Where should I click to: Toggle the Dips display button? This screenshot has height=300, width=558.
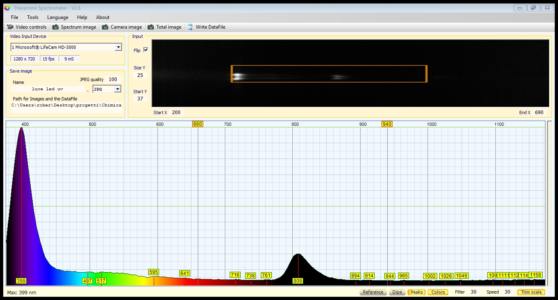(x=397, y=292)
